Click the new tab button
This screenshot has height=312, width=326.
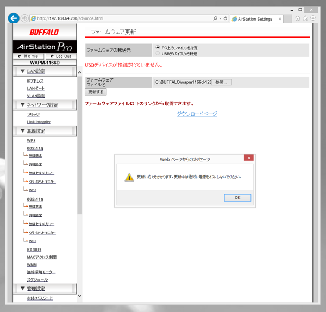click(x=288, y=19)
